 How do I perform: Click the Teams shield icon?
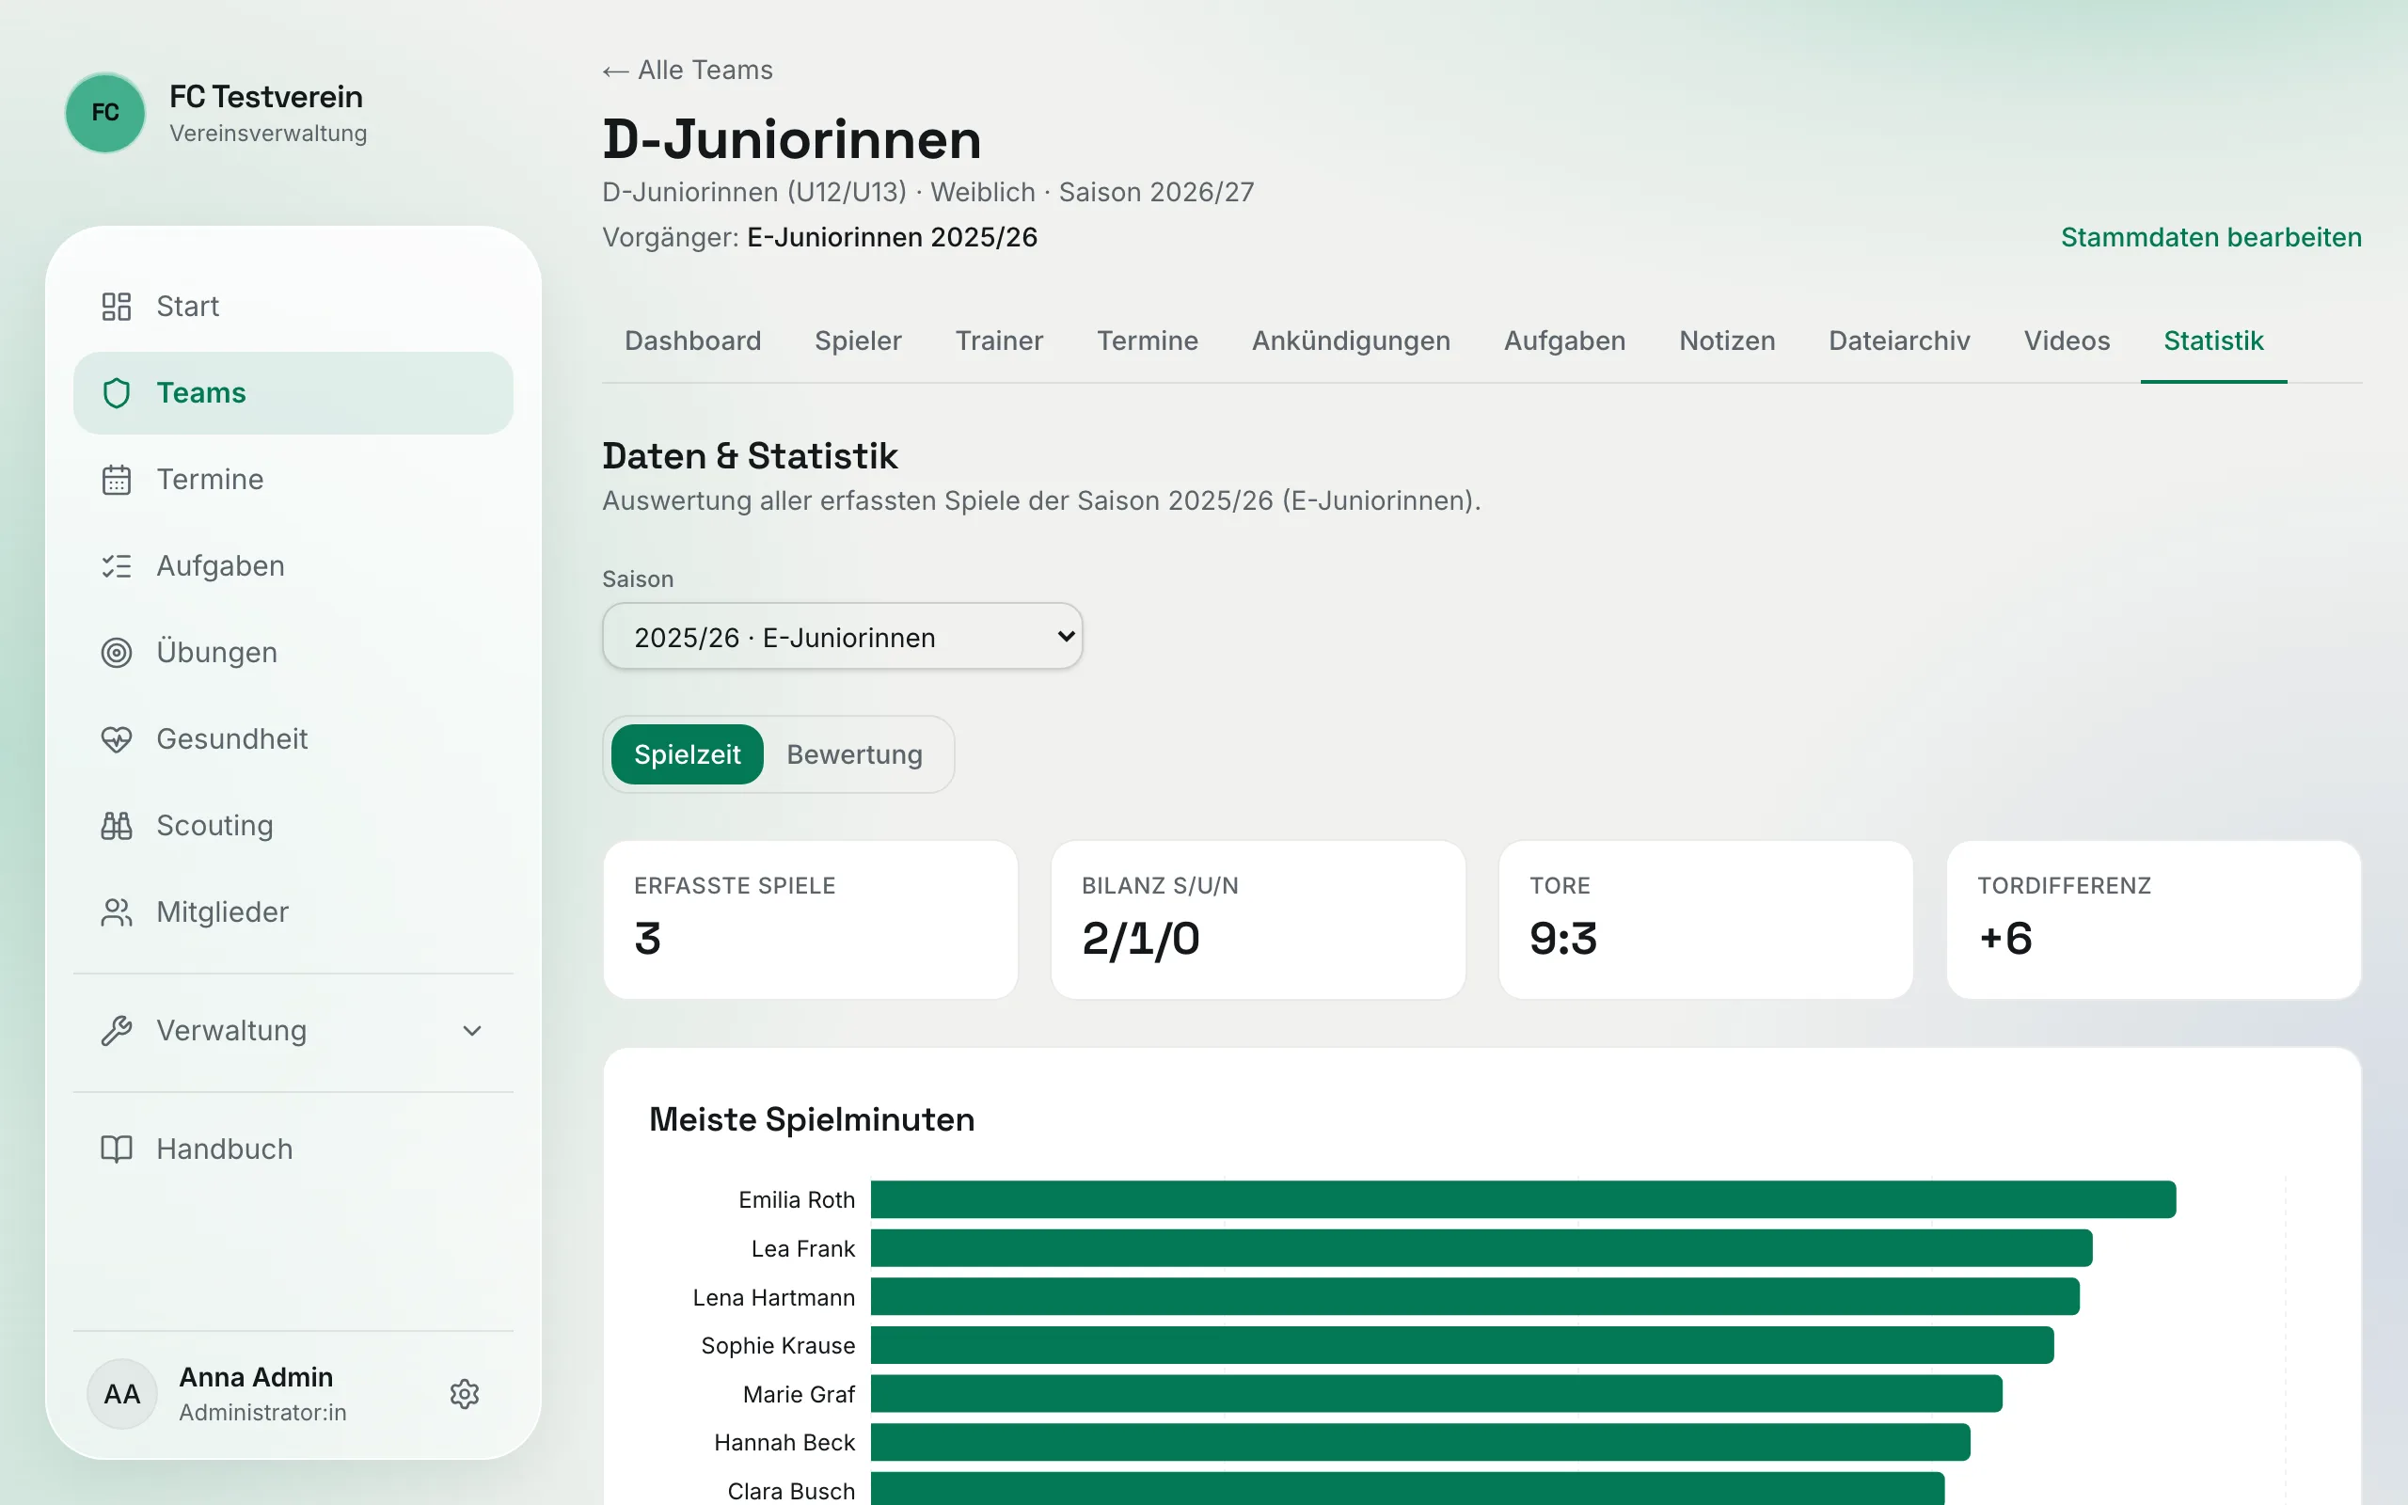click(117, 393)
